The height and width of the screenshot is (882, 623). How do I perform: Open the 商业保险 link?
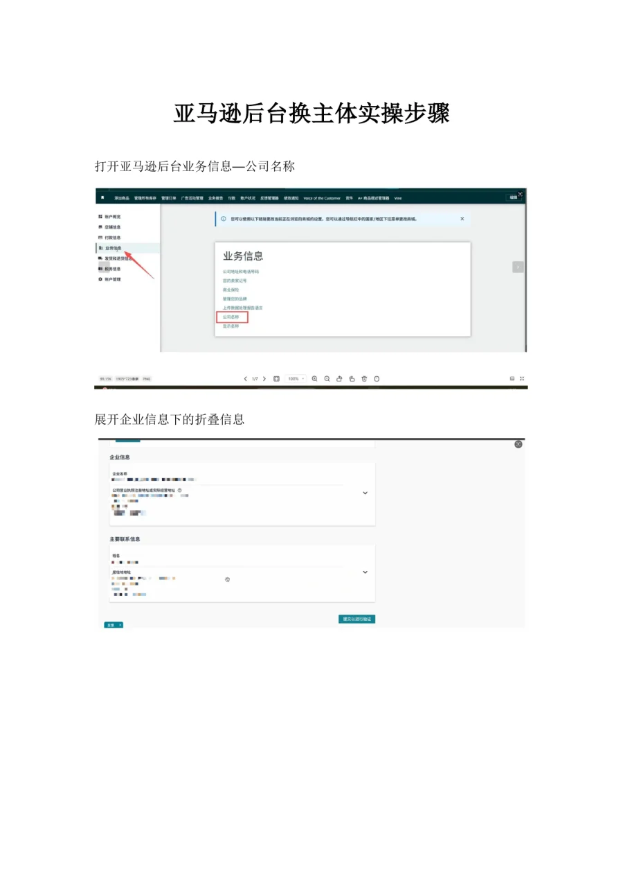[231, 290]
